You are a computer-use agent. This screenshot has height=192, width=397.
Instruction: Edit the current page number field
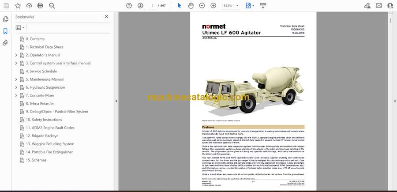(x=152, y=6)
